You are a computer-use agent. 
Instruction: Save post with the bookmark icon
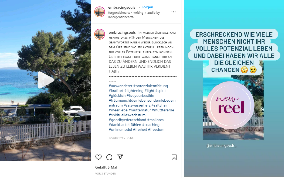coord(174,157)
